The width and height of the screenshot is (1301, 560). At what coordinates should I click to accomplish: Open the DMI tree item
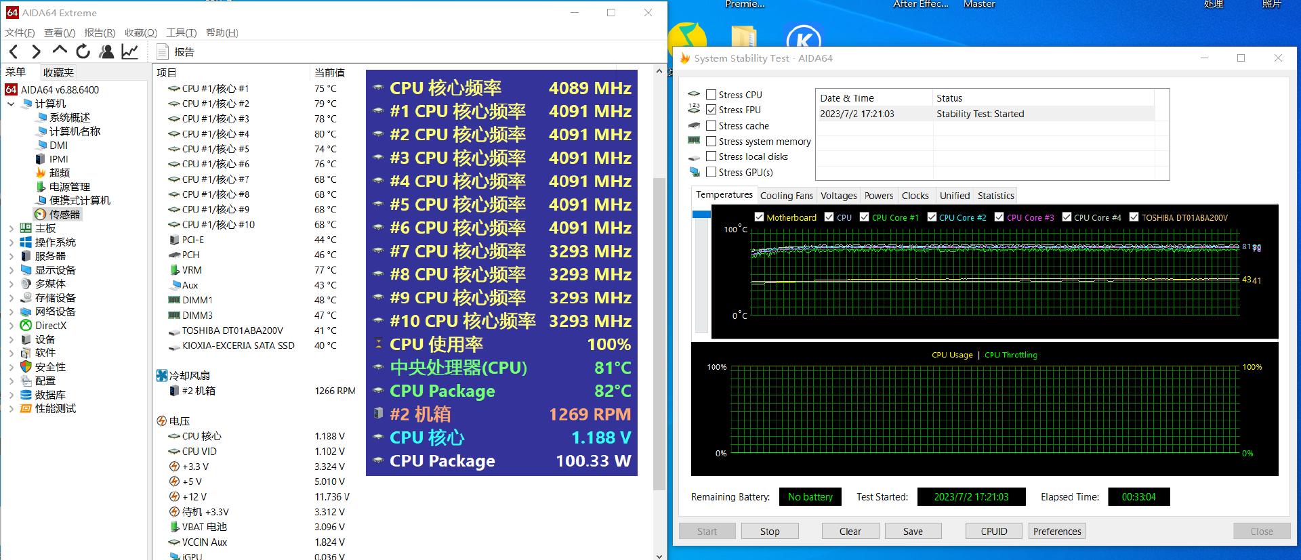pyautogui.click(x=58, y=145)
